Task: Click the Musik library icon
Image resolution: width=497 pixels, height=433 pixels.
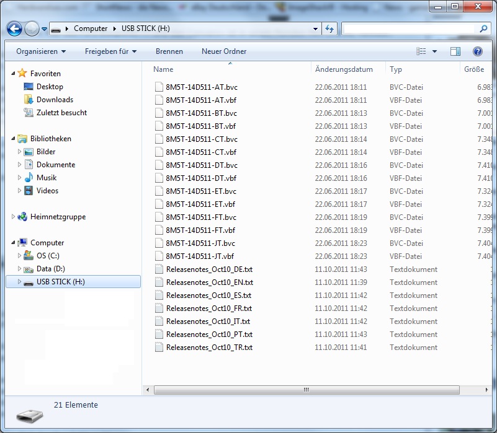Action: point(29,178)
